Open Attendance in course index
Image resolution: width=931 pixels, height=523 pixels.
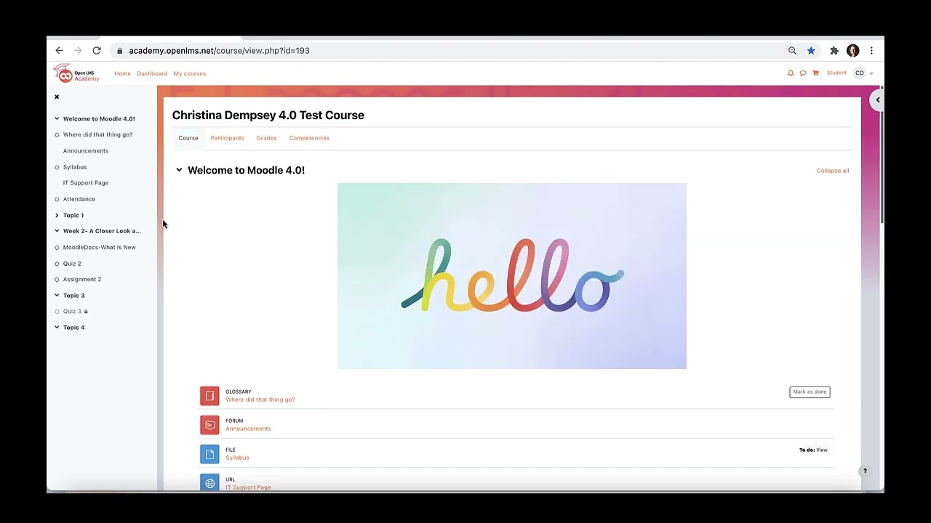pos(79,199)
